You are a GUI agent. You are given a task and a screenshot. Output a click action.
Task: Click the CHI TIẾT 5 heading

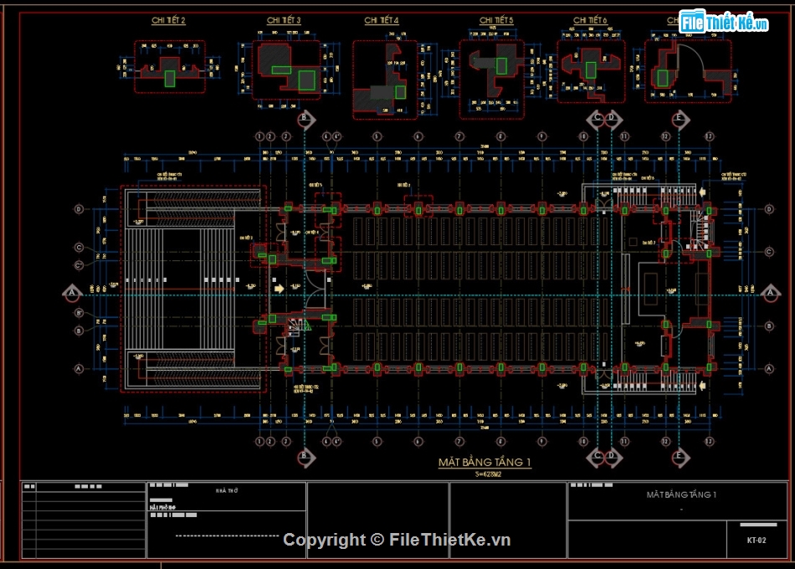496,20
